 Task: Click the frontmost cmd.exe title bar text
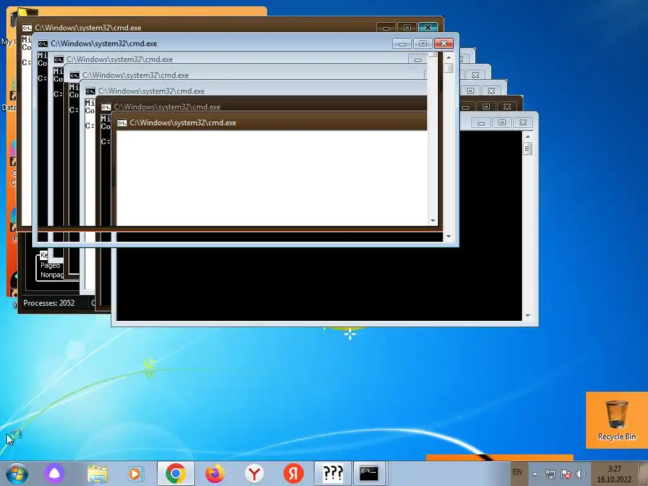[183, 123]
